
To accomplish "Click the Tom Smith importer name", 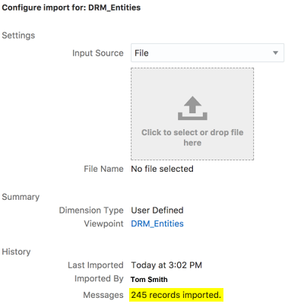I will 149,280.
